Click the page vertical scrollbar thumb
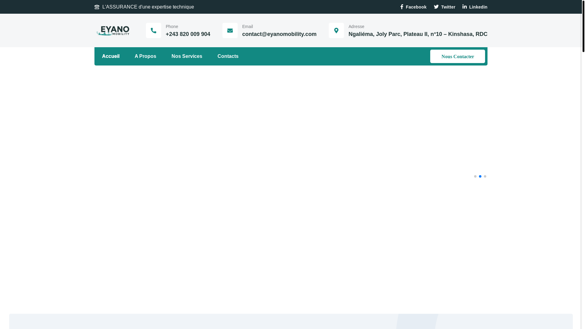The height and width of the screenshot is (329, 585). click(x=583, y=26)
